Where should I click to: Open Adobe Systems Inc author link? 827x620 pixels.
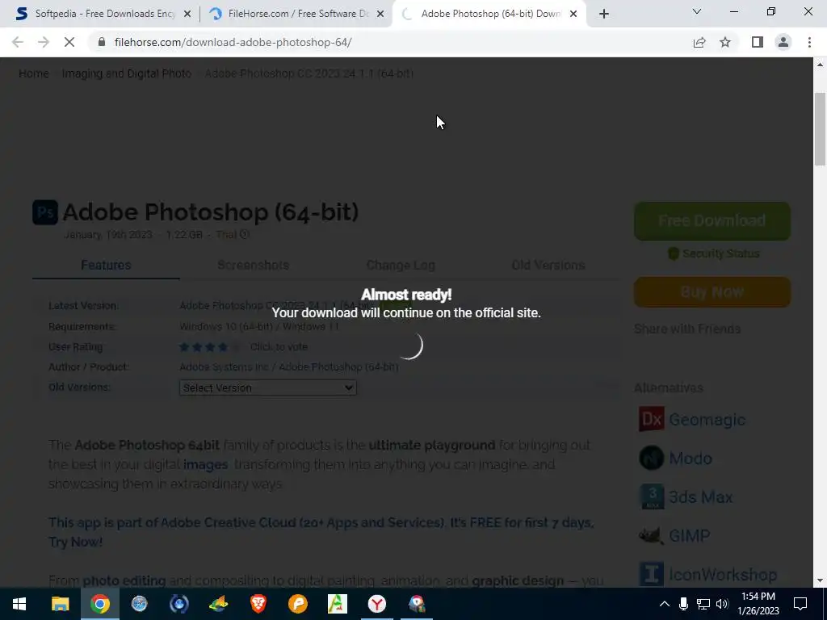pyautogui.click(x=224, y=367)
